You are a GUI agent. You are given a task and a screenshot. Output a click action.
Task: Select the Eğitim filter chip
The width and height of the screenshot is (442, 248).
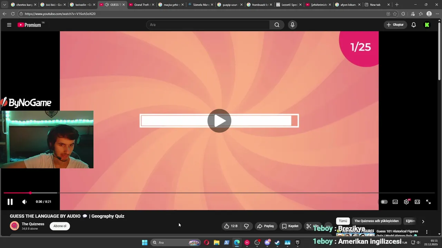(x=410, y=221)
